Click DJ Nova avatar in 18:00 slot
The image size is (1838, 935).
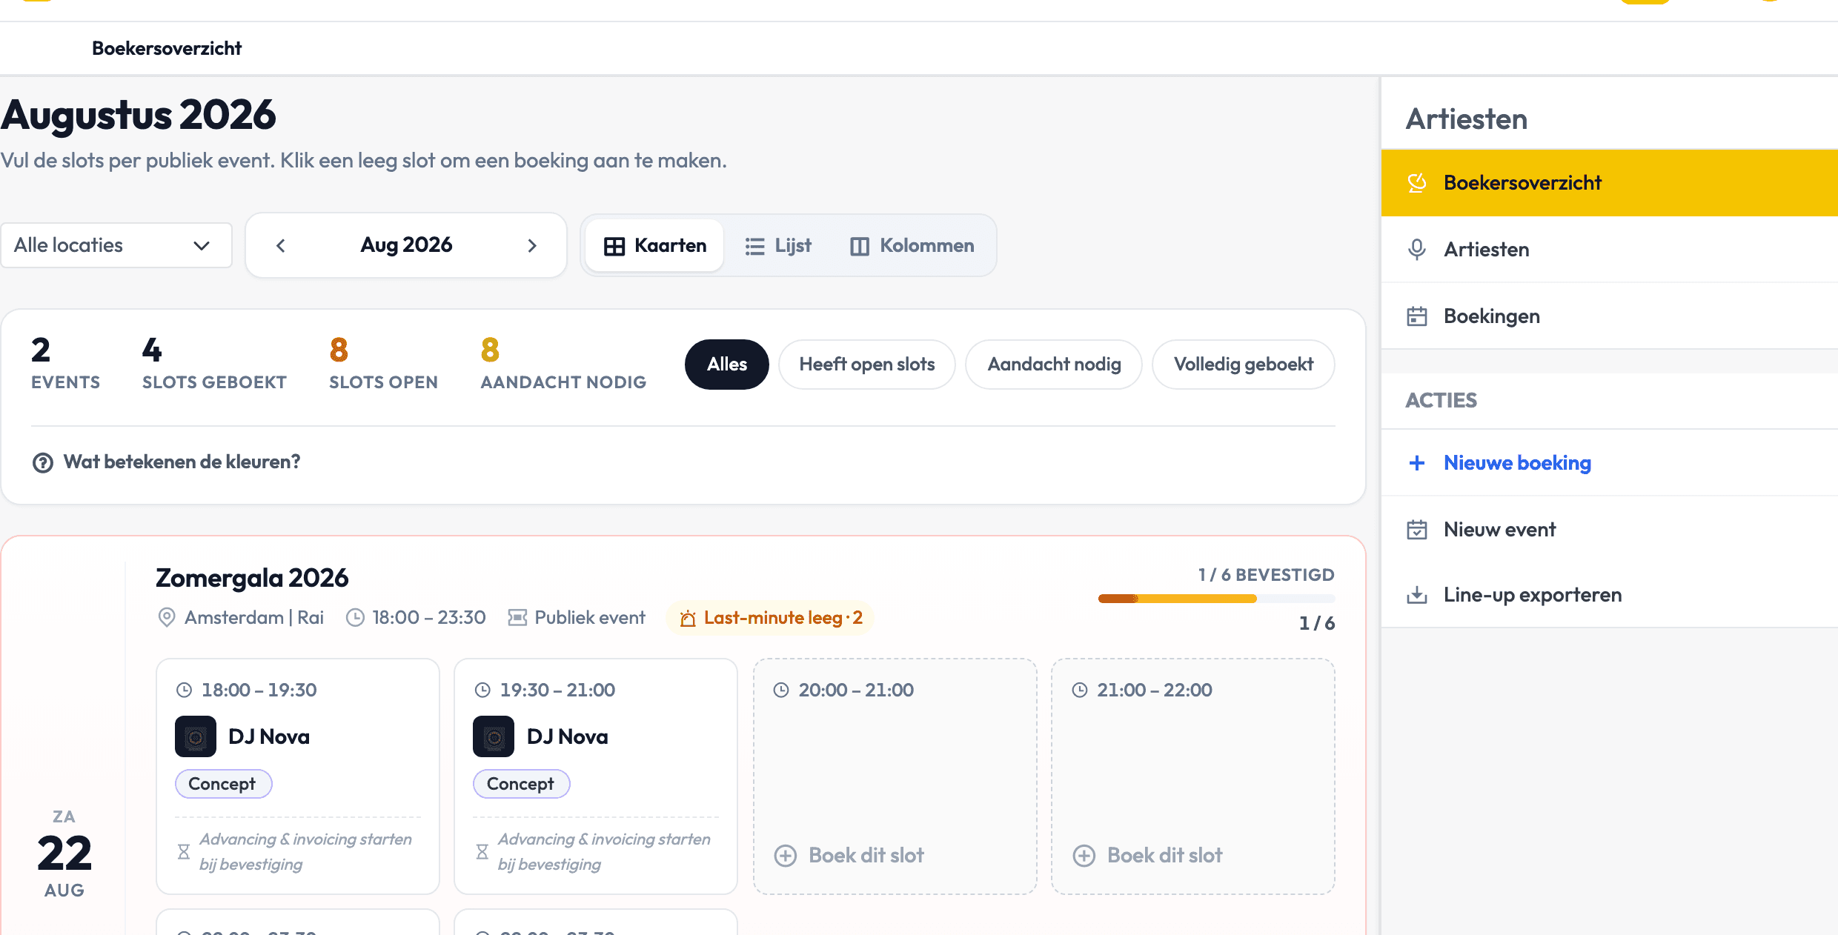pos(196,736)
